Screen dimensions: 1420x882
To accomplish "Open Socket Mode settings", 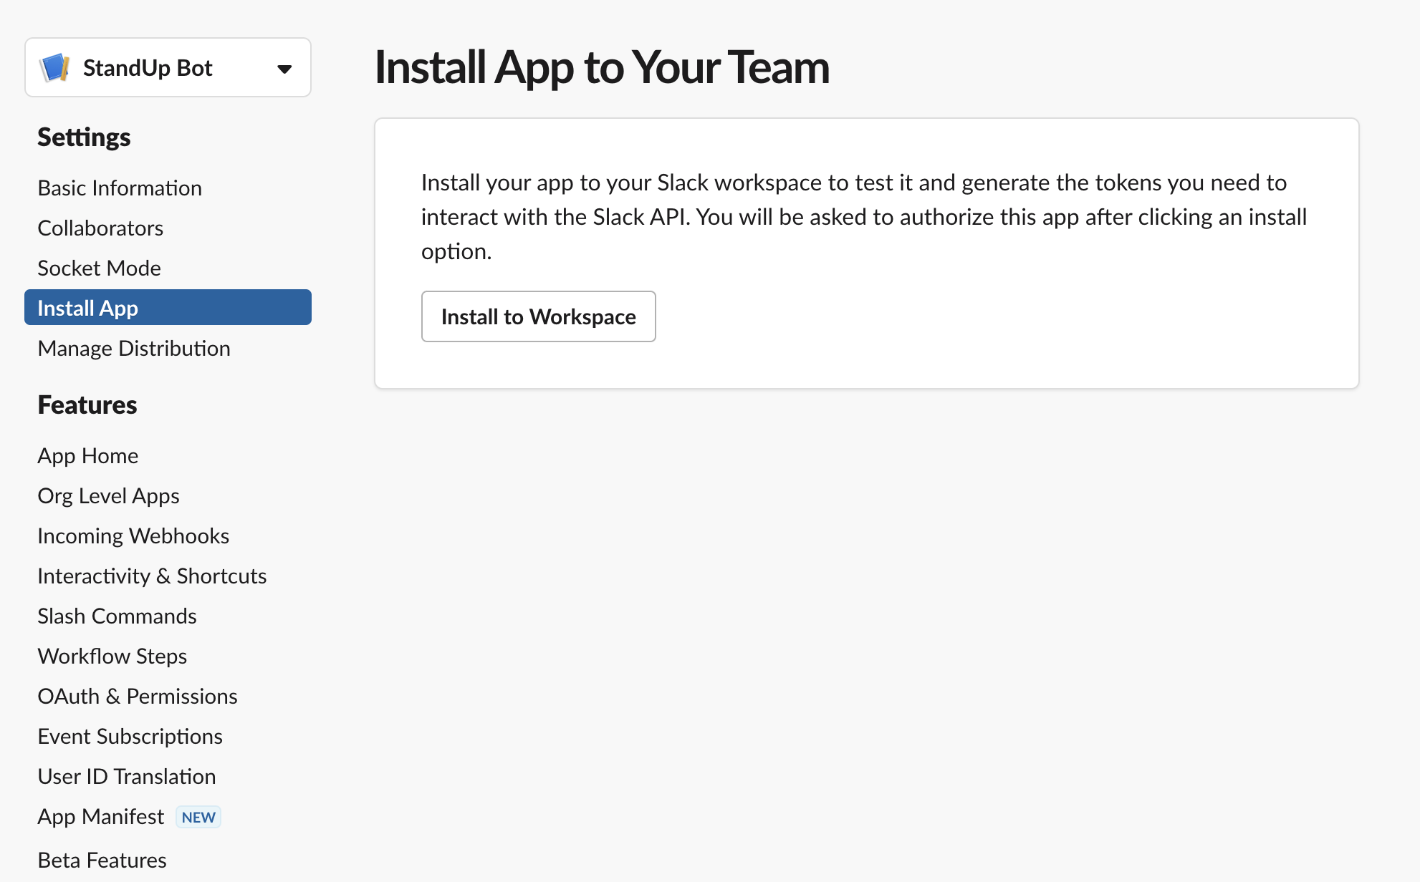I will click(98, 268).
